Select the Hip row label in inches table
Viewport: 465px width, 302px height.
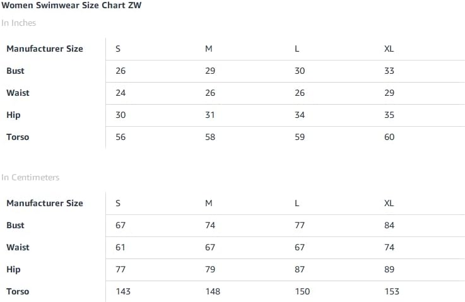coord(13,115)
